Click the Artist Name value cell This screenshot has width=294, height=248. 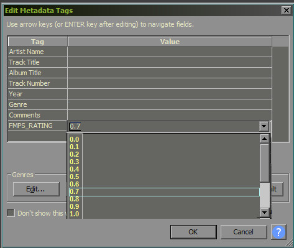(170, 52)
